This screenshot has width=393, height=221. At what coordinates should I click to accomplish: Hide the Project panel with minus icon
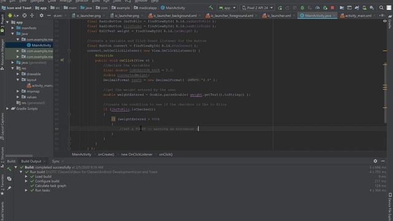[49, 15]
